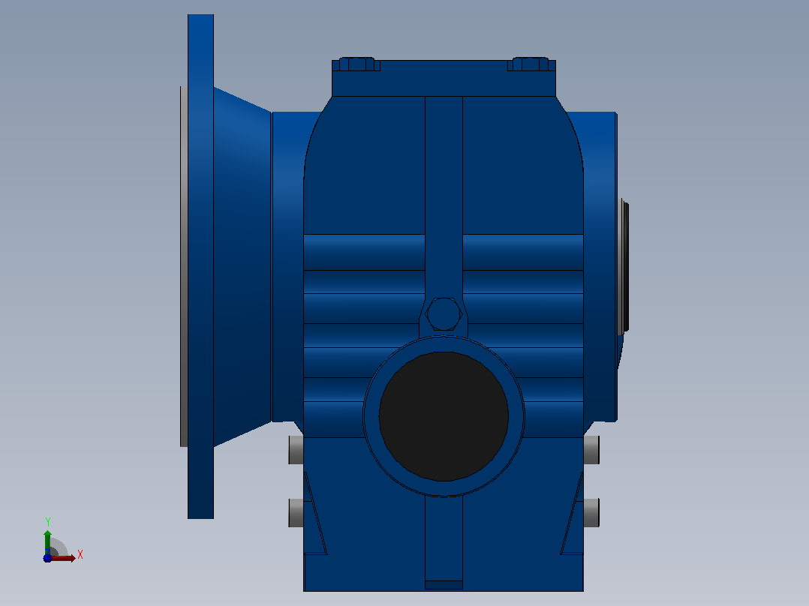Select the hex plug above the shaft bore
This screenshot has height=606, width=809.
[x=444, y=313]
